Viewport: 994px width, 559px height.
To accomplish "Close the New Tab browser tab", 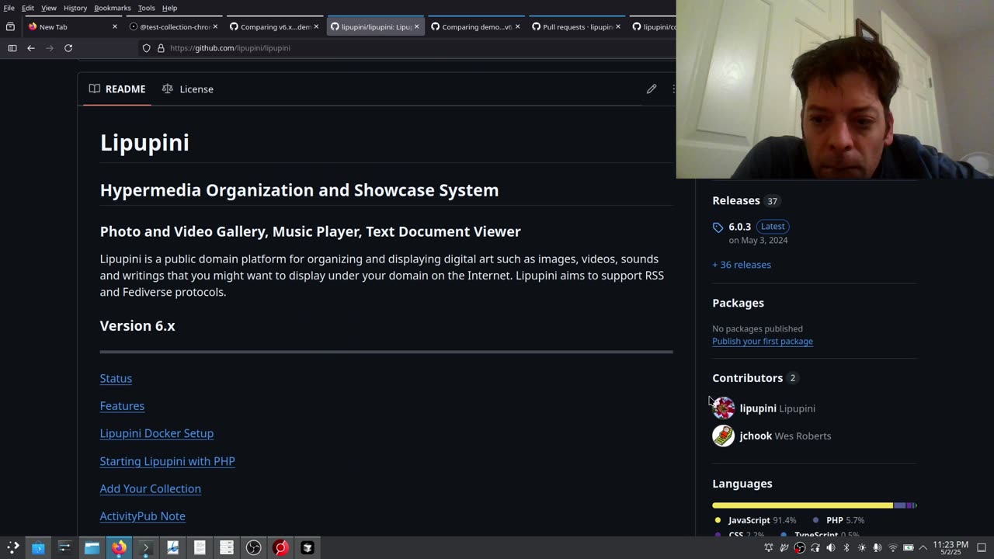I will (x=115, y=26).
